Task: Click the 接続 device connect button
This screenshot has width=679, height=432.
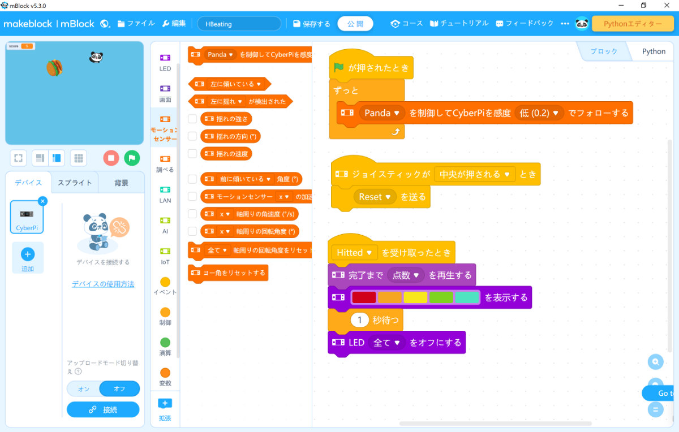Action: (x=103, y=409)
